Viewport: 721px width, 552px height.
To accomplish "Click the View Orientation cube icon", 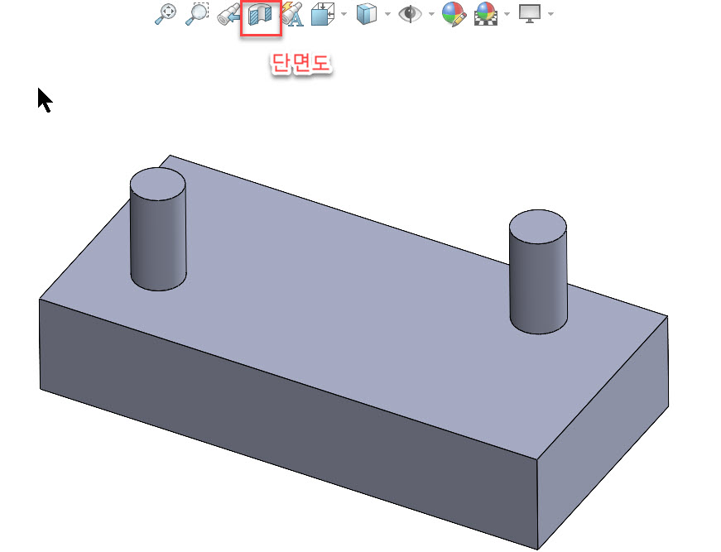I will 323,14.
